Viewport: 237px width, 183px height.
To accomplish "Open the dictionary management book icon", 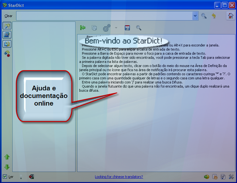I will pyautogui.click(x=223, y=177).
